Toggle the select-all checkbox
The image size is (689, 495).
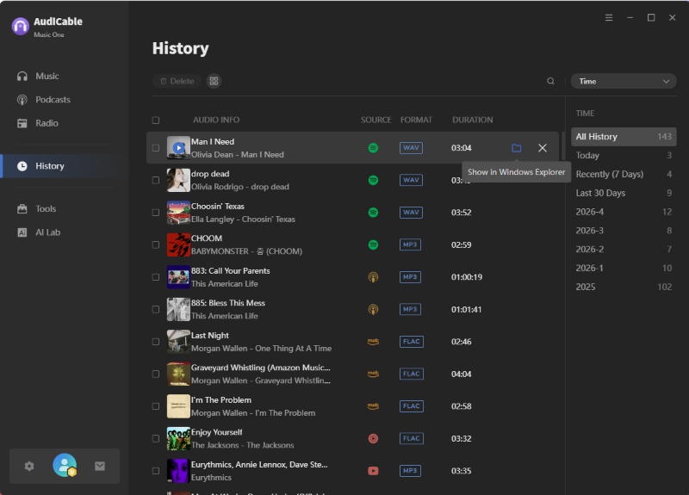[x=156, y=120]
